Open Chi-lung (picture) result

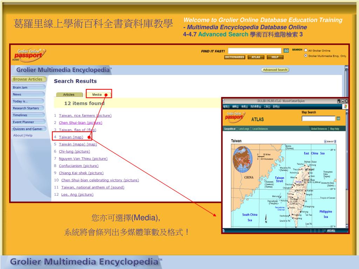(x=74, y=151)
